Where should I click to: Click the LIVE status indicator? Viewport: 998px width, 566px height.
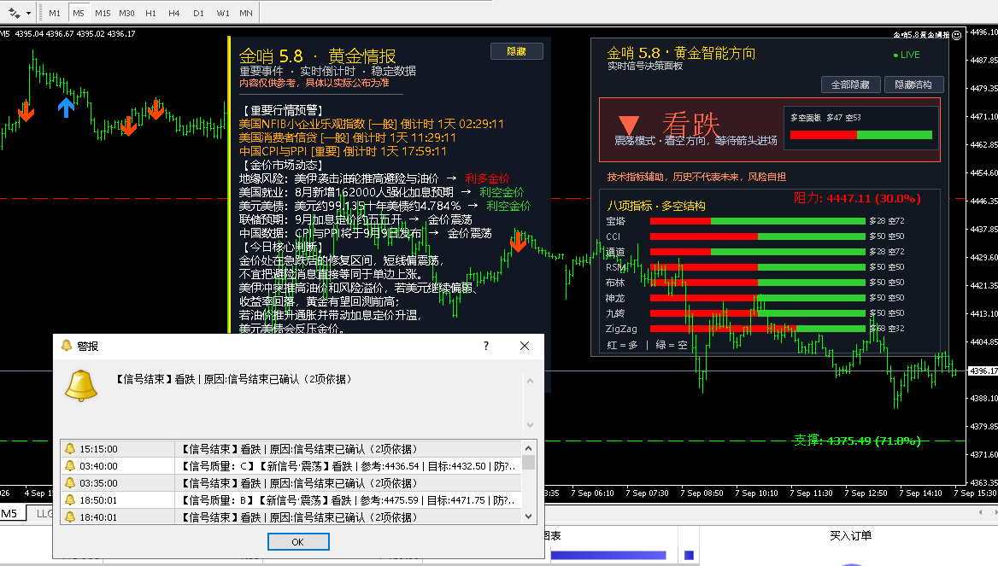click(x=907, y=55)
